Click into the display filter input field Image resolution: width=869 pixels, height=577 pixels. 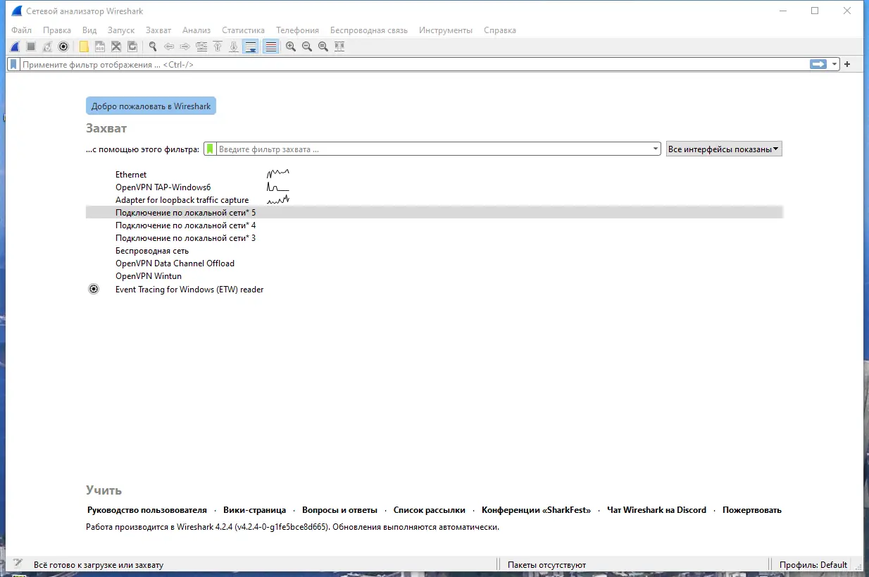[x=414, y=64]
